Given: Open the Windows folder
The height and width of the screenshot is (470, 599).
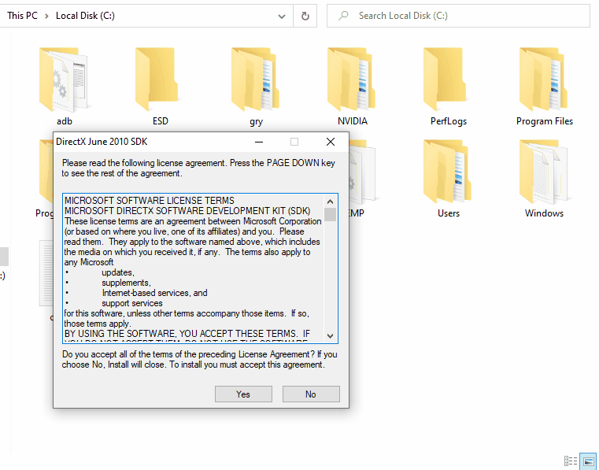Looking at the screenshot, I should click(544, 173).
